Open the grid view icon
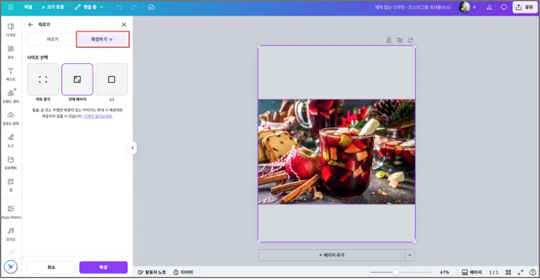 508,272
